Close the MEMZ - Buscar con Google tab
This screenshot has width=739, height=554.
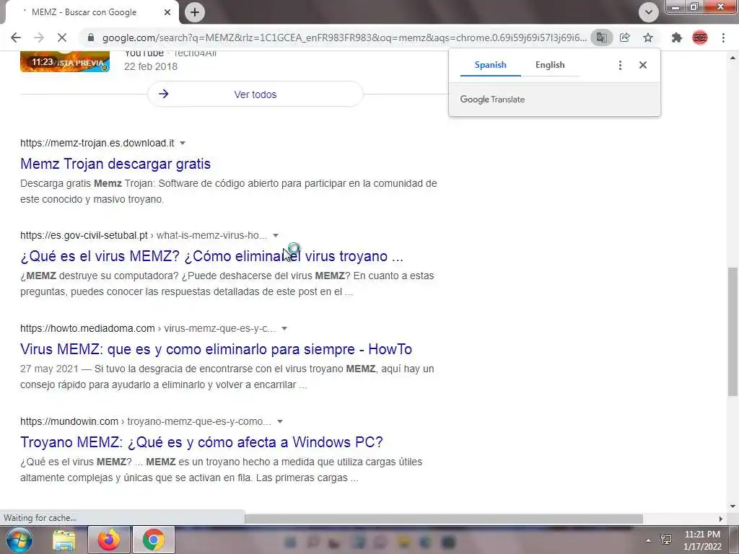[167, 12]
